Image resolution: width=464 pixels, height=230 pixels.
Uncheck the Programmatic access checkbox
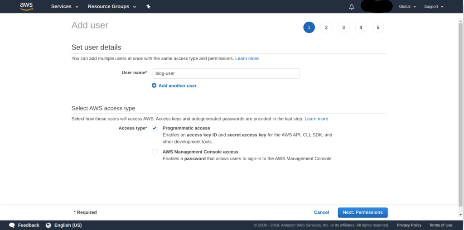[155, 128]
